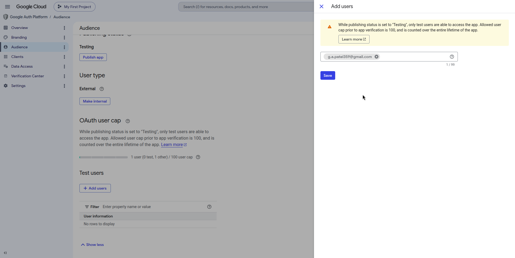Select Branding in the sidebar
The width and height of the screenshot is (515, 258).
pos(19,37)
